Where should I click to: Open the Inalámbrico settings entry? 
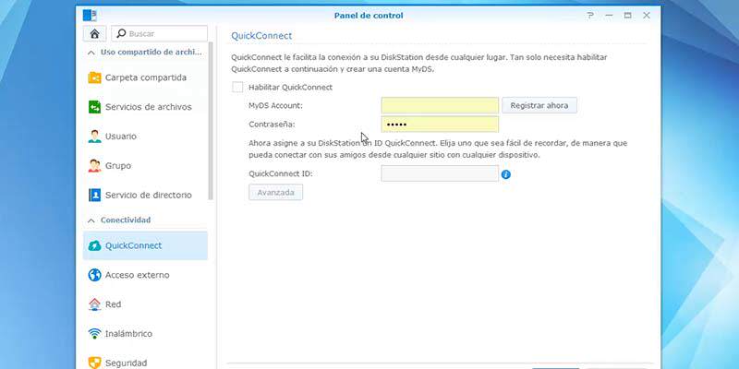click(x=145, y=334)
